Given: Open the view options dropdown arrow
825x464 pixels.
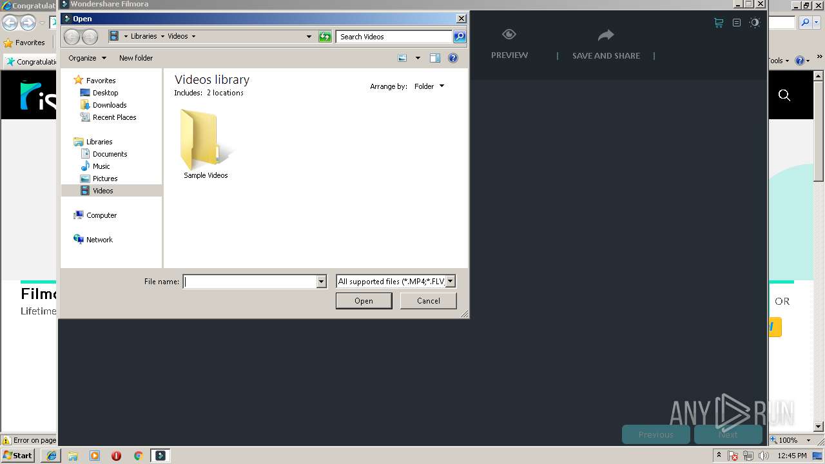Looking at the screenshot, I should 418,58.
